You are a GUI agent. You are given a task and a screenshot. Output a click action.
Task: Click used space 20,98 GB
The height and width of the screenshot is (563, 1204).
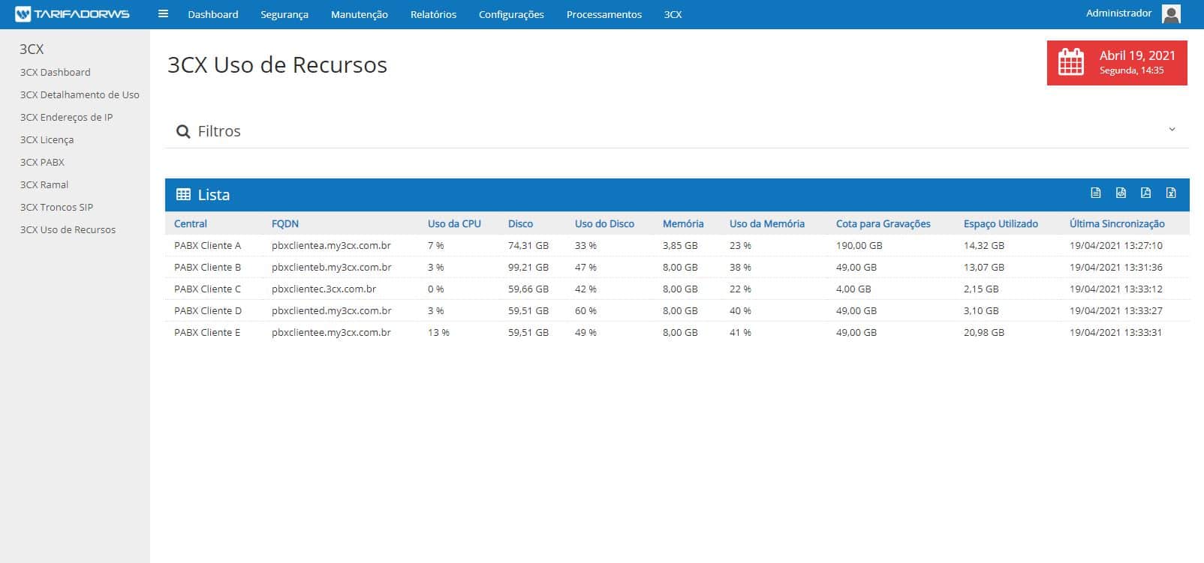click(984, 332)
